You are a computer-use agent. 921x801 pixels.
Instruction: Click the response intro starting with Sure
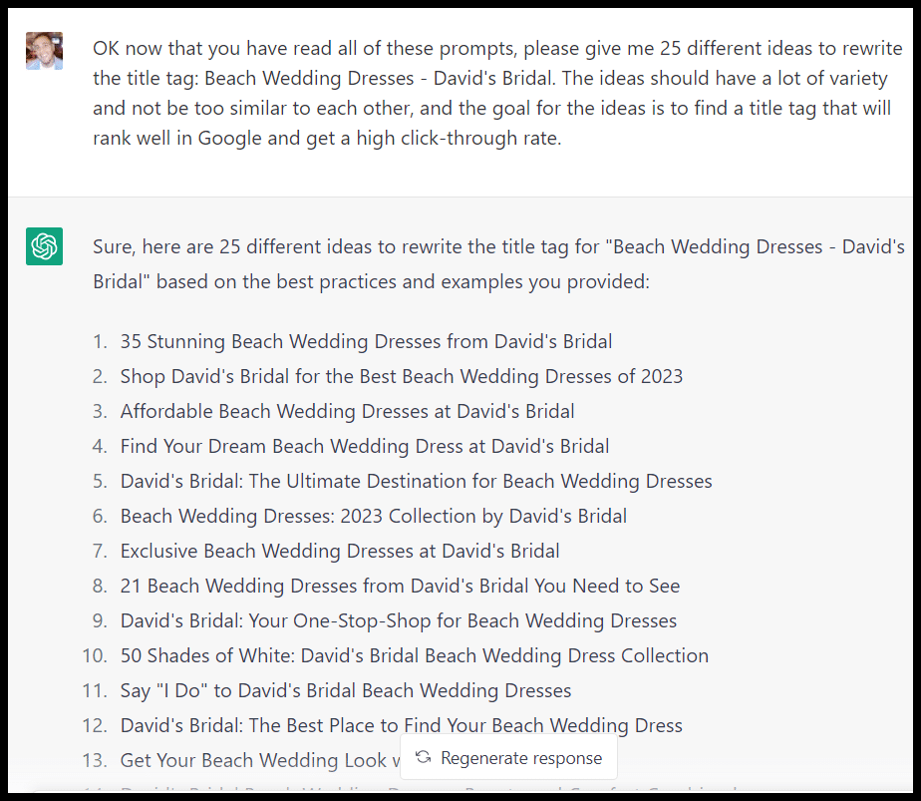[498, 263]
